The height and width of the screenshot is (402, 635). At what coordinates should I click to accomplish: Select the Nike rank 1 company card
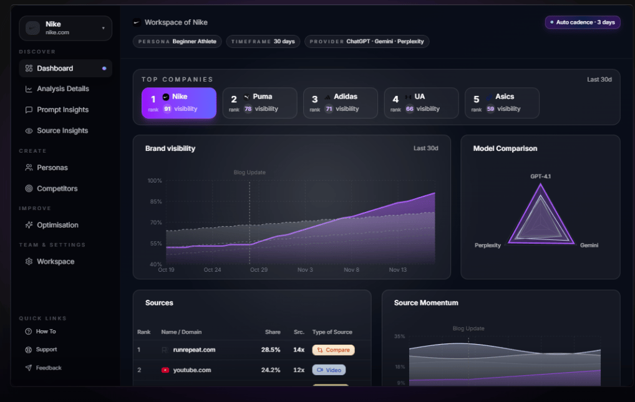pyautogui.click(x=179, y=103)
